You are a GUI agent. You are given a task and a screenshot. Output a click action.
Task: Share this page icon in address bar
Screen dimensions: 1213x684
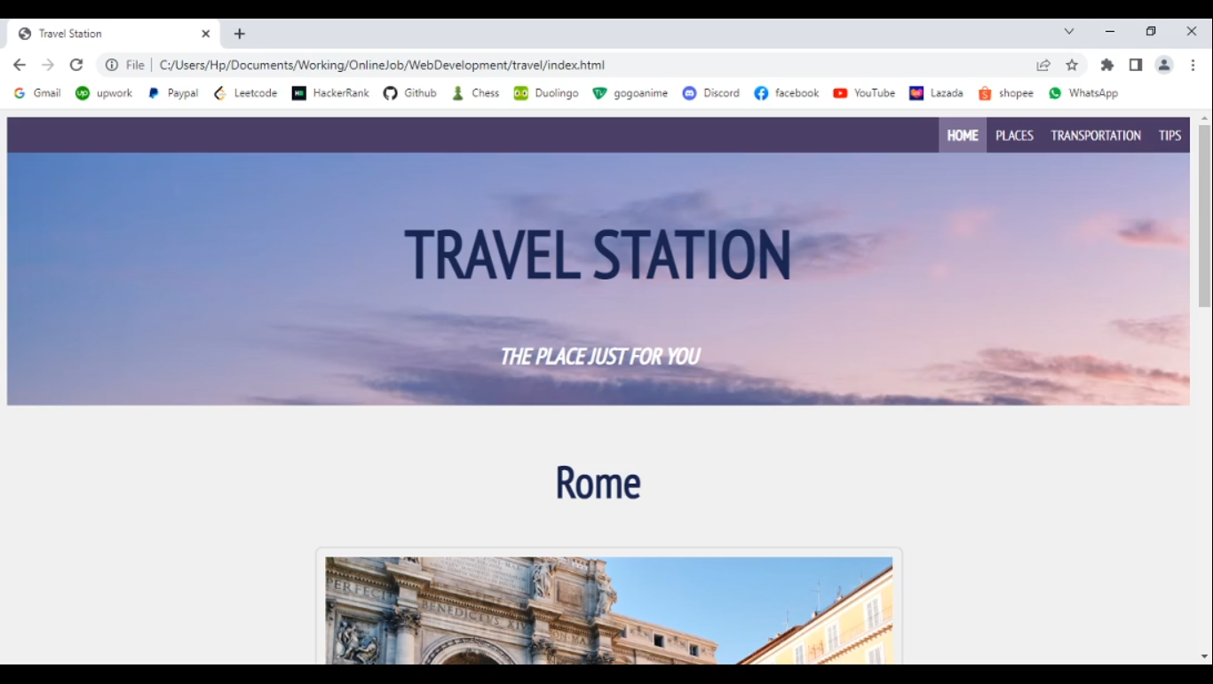pyautogui.click(x=1043, y=65)
